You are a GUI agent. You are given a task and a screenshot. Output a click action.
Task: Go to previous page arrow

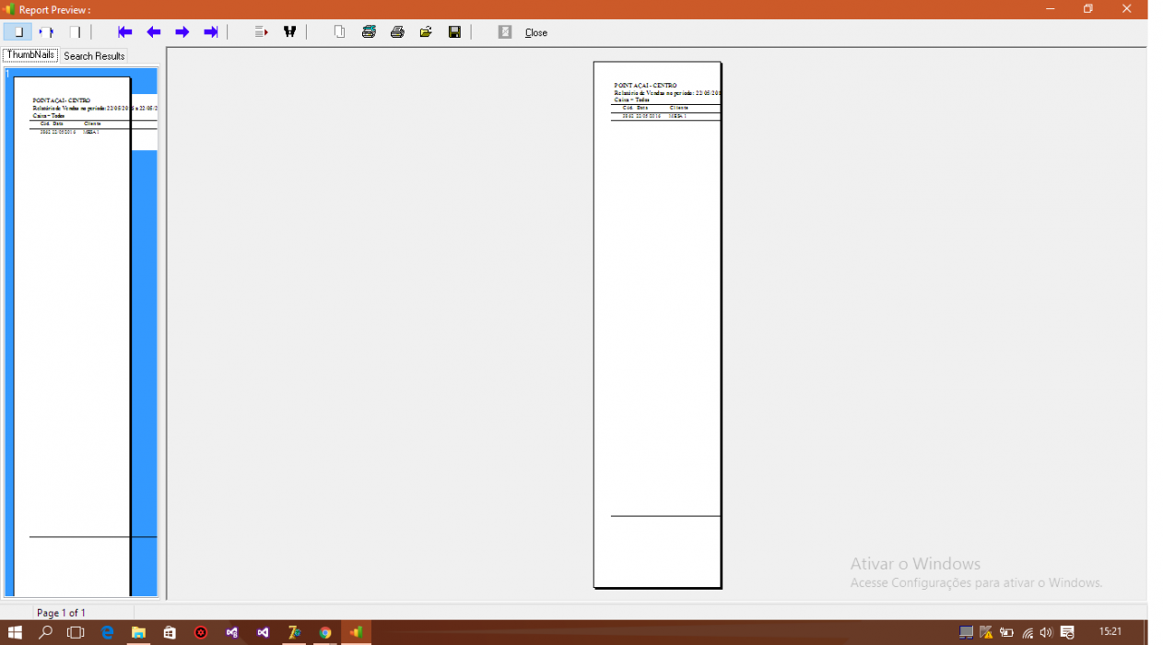pos(154,32)
